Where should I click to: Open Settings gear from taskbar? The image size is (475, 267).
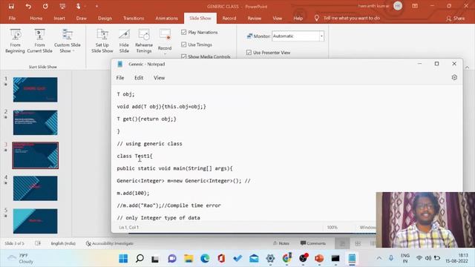[270, 259]
